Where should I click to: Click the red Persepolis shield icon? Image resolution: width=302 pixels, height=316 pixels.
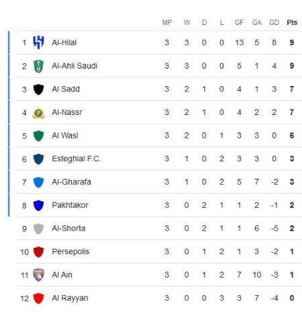(x=38, y=252)
